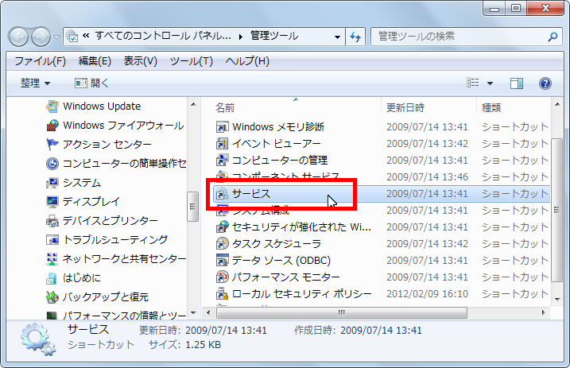
Task: Select the デバイスとプリンター printer icon
Action: (52, 220)
